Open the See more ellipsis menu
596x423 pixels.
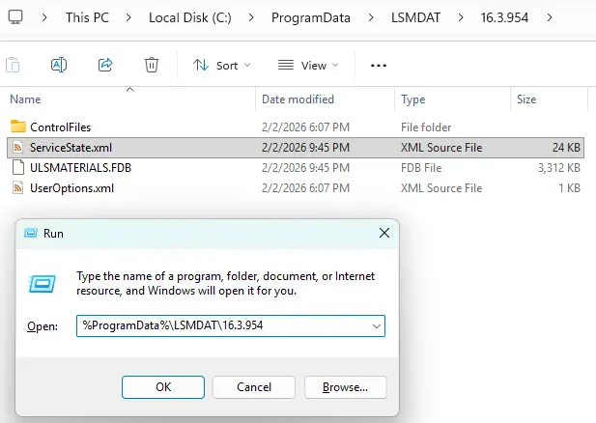379,65
